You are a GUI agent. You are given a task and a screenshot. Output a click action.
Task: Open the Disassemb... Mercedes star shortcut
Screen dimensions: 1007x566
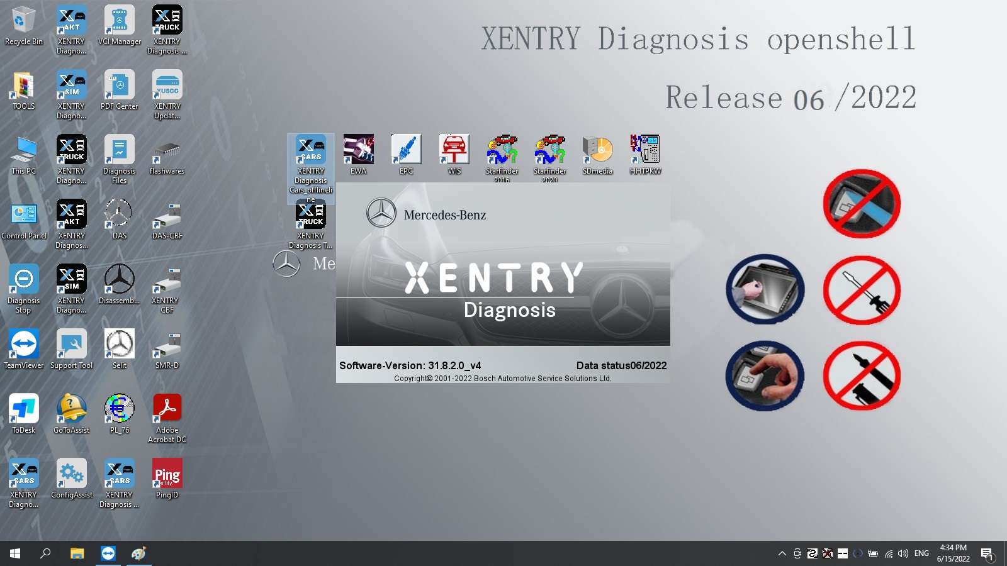click(120, 284)
